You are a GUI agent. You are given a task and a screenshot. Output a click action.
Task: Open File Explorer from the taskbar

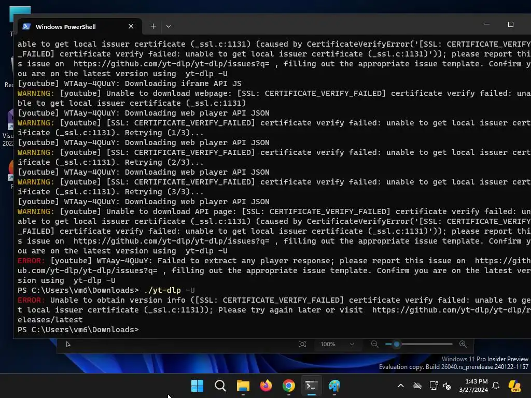(x=243, y=386)
